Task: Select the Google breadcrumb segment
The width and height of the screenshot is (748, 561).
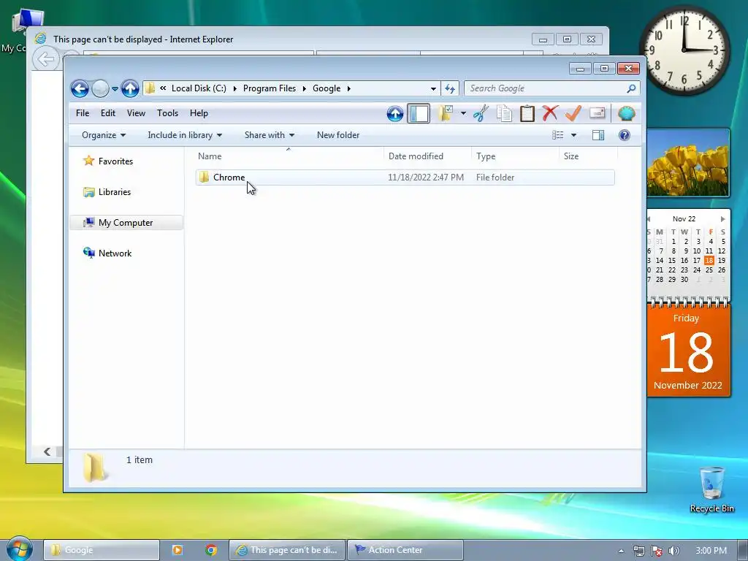Action: tap(327, 88)
